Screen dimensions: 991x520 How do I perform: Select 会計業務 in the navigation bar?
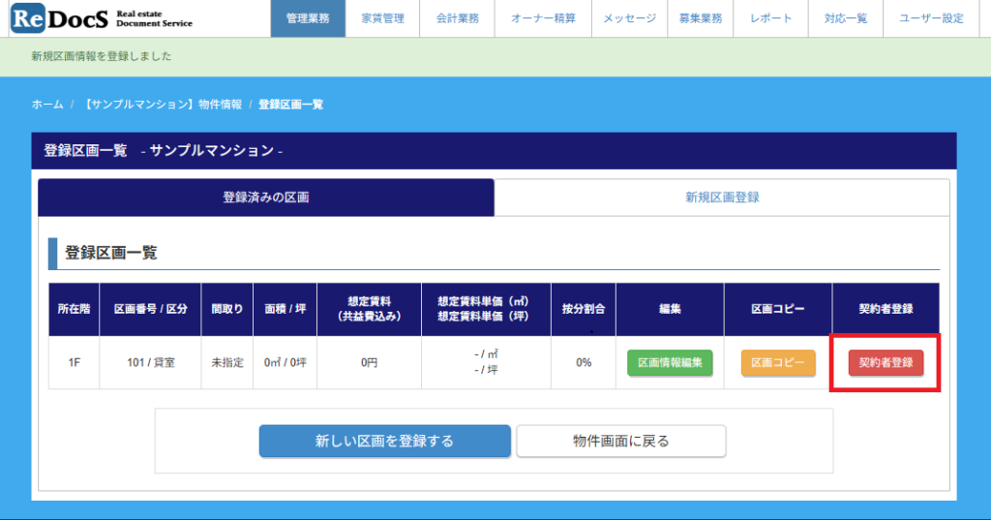pyautogui.click(x=457, y=18)
